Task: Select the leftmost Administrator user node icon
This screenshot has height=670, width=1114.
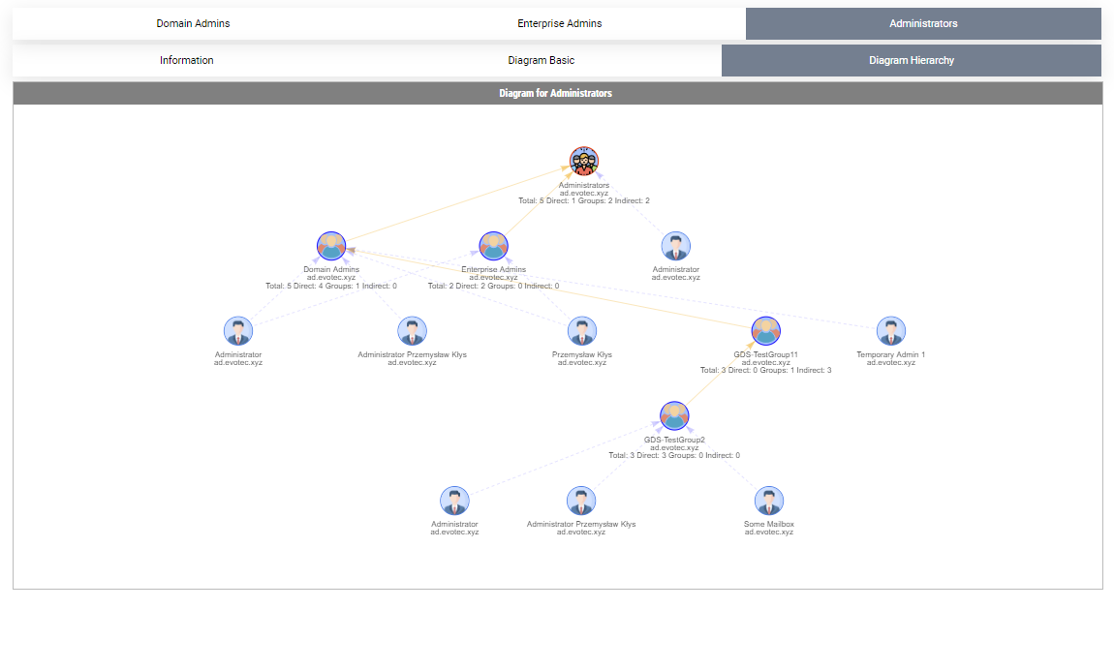Action: tap(238, 330)
